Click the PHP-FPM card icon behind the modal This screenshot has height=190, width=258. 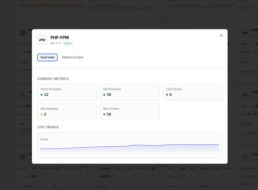click(x=245, y=33)
